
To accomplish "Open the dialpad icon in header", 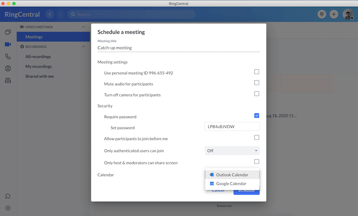I will tap(322, 14).
